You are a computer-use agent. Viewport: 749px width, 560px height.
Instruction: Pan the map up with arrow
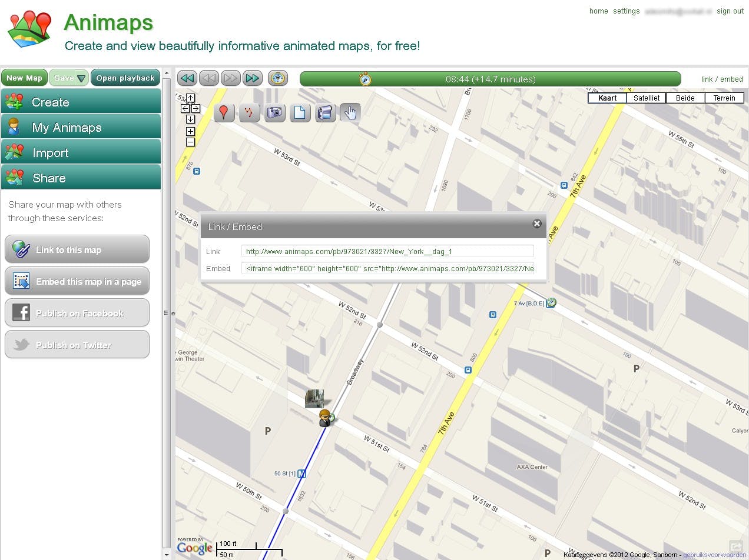(190, 98)
